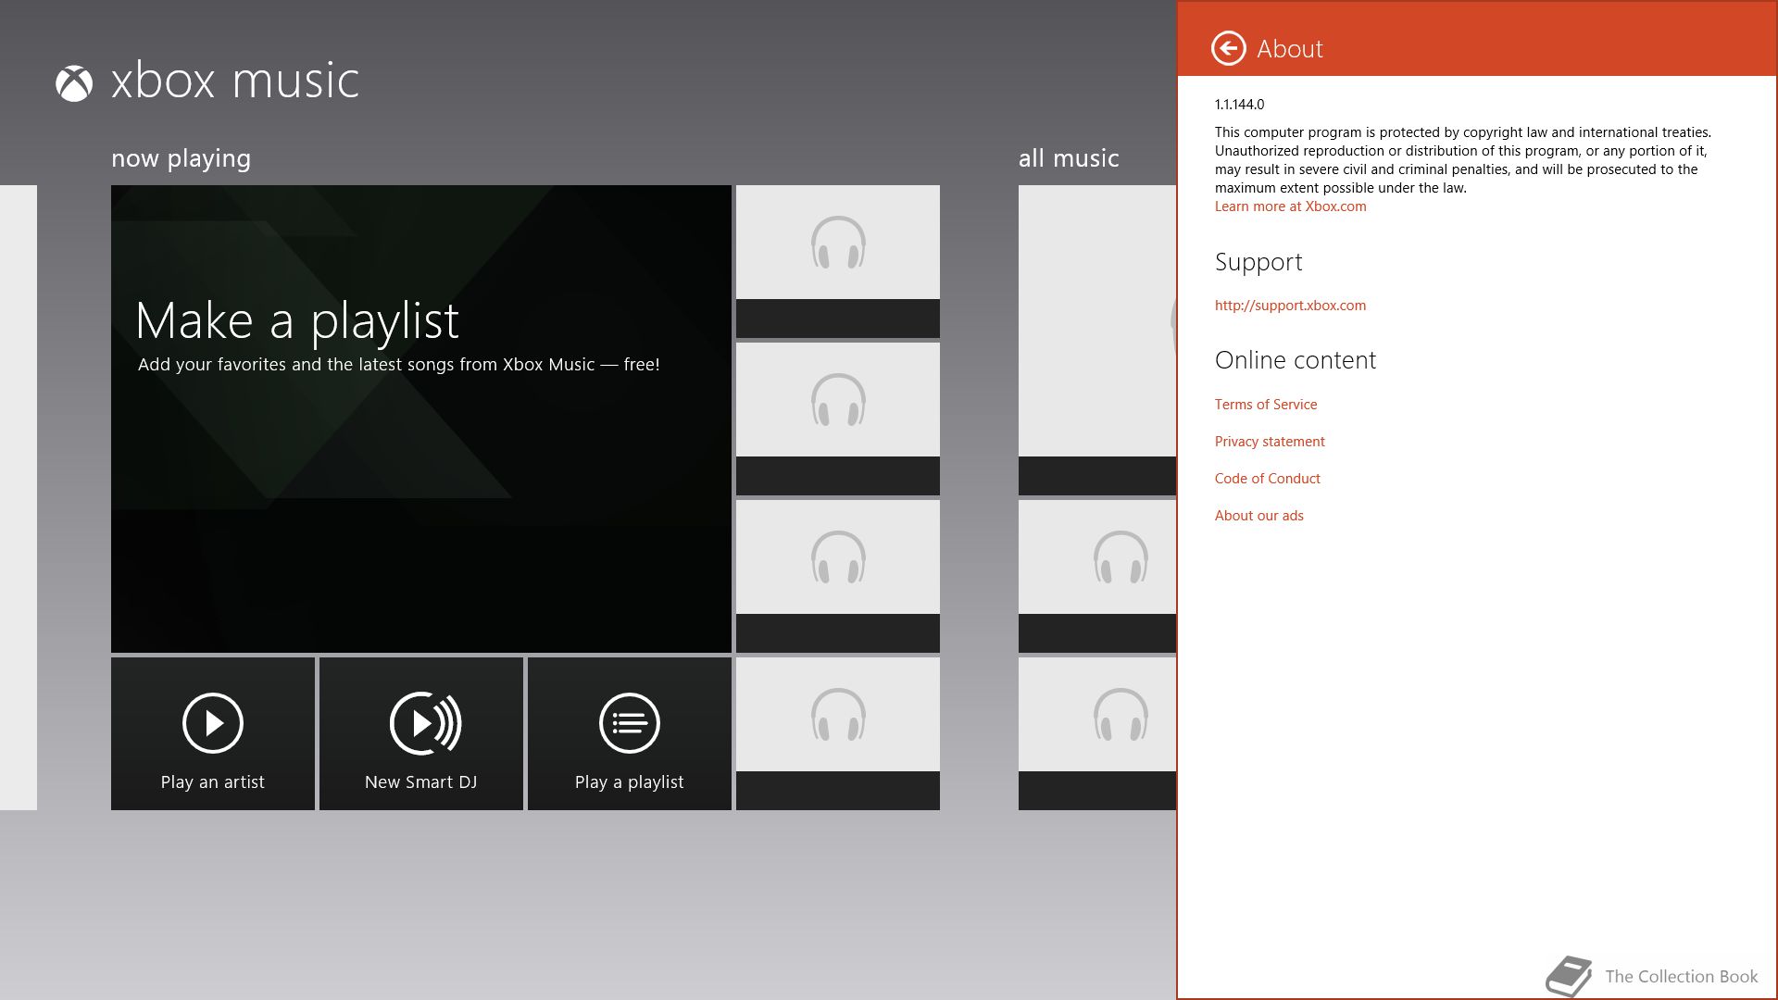Screen dimensions: 1778x1000
Task: Open the Play a playlist tile
Action: [x=630, y=733]
